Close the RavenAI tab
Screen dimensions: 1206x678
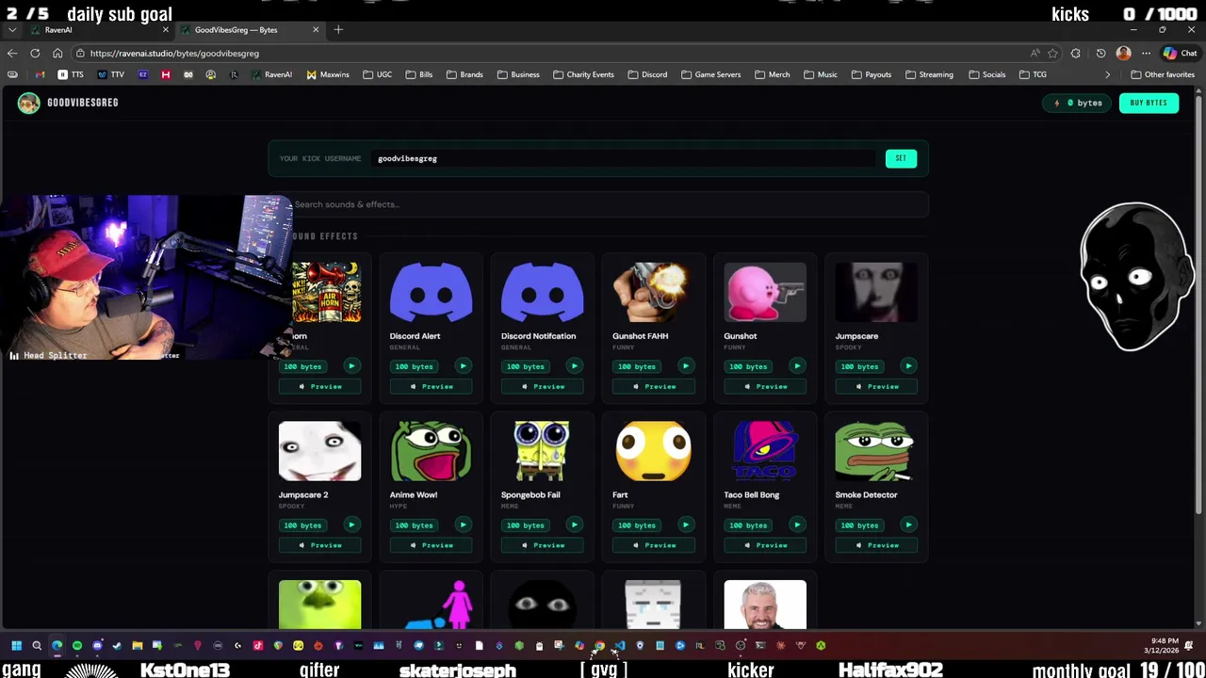pyautogui.click(x=166, y=30)
